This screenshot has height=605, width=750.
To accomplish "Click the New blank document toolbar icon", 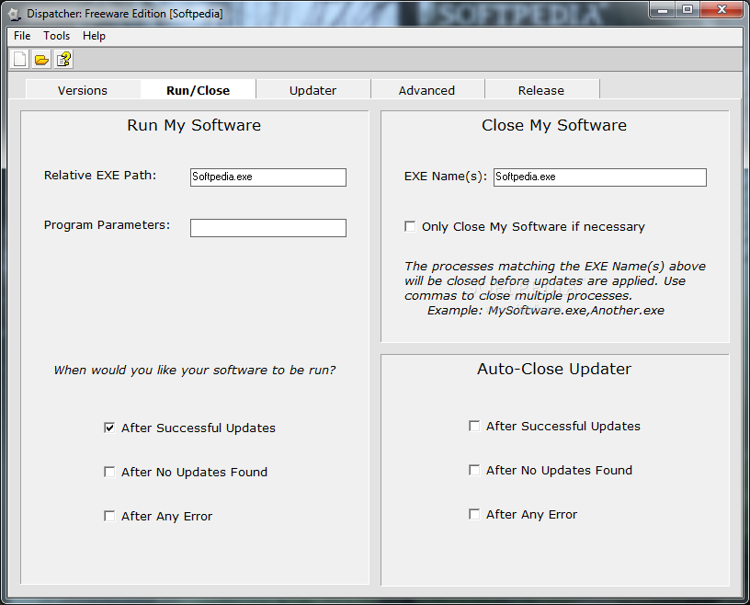I will tap(19, 60).
